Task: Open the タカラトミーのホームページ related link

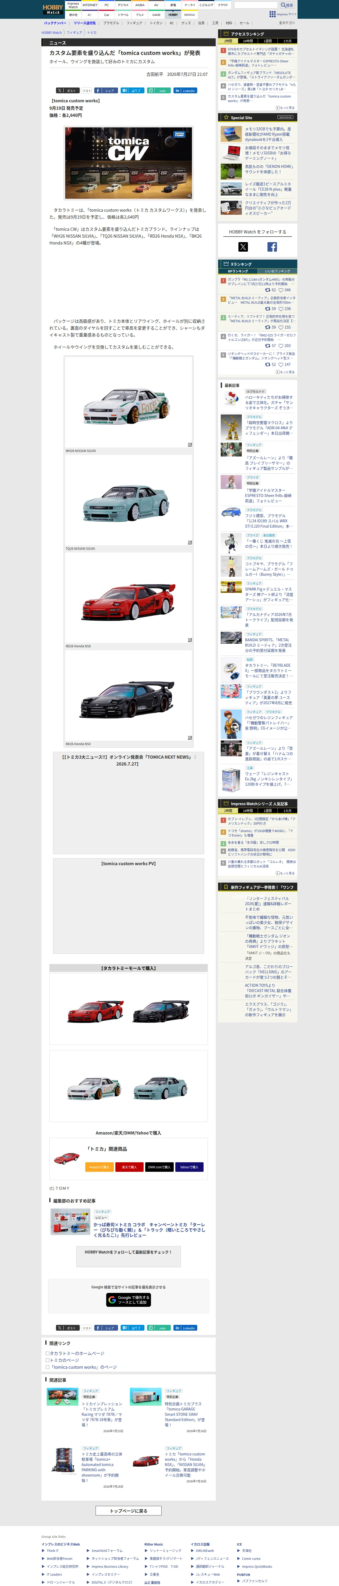Action: point(77,1353)
